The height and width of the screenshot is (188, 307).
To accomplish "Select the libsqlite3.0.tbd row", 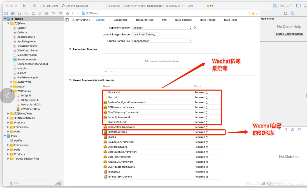I will 162,122.
